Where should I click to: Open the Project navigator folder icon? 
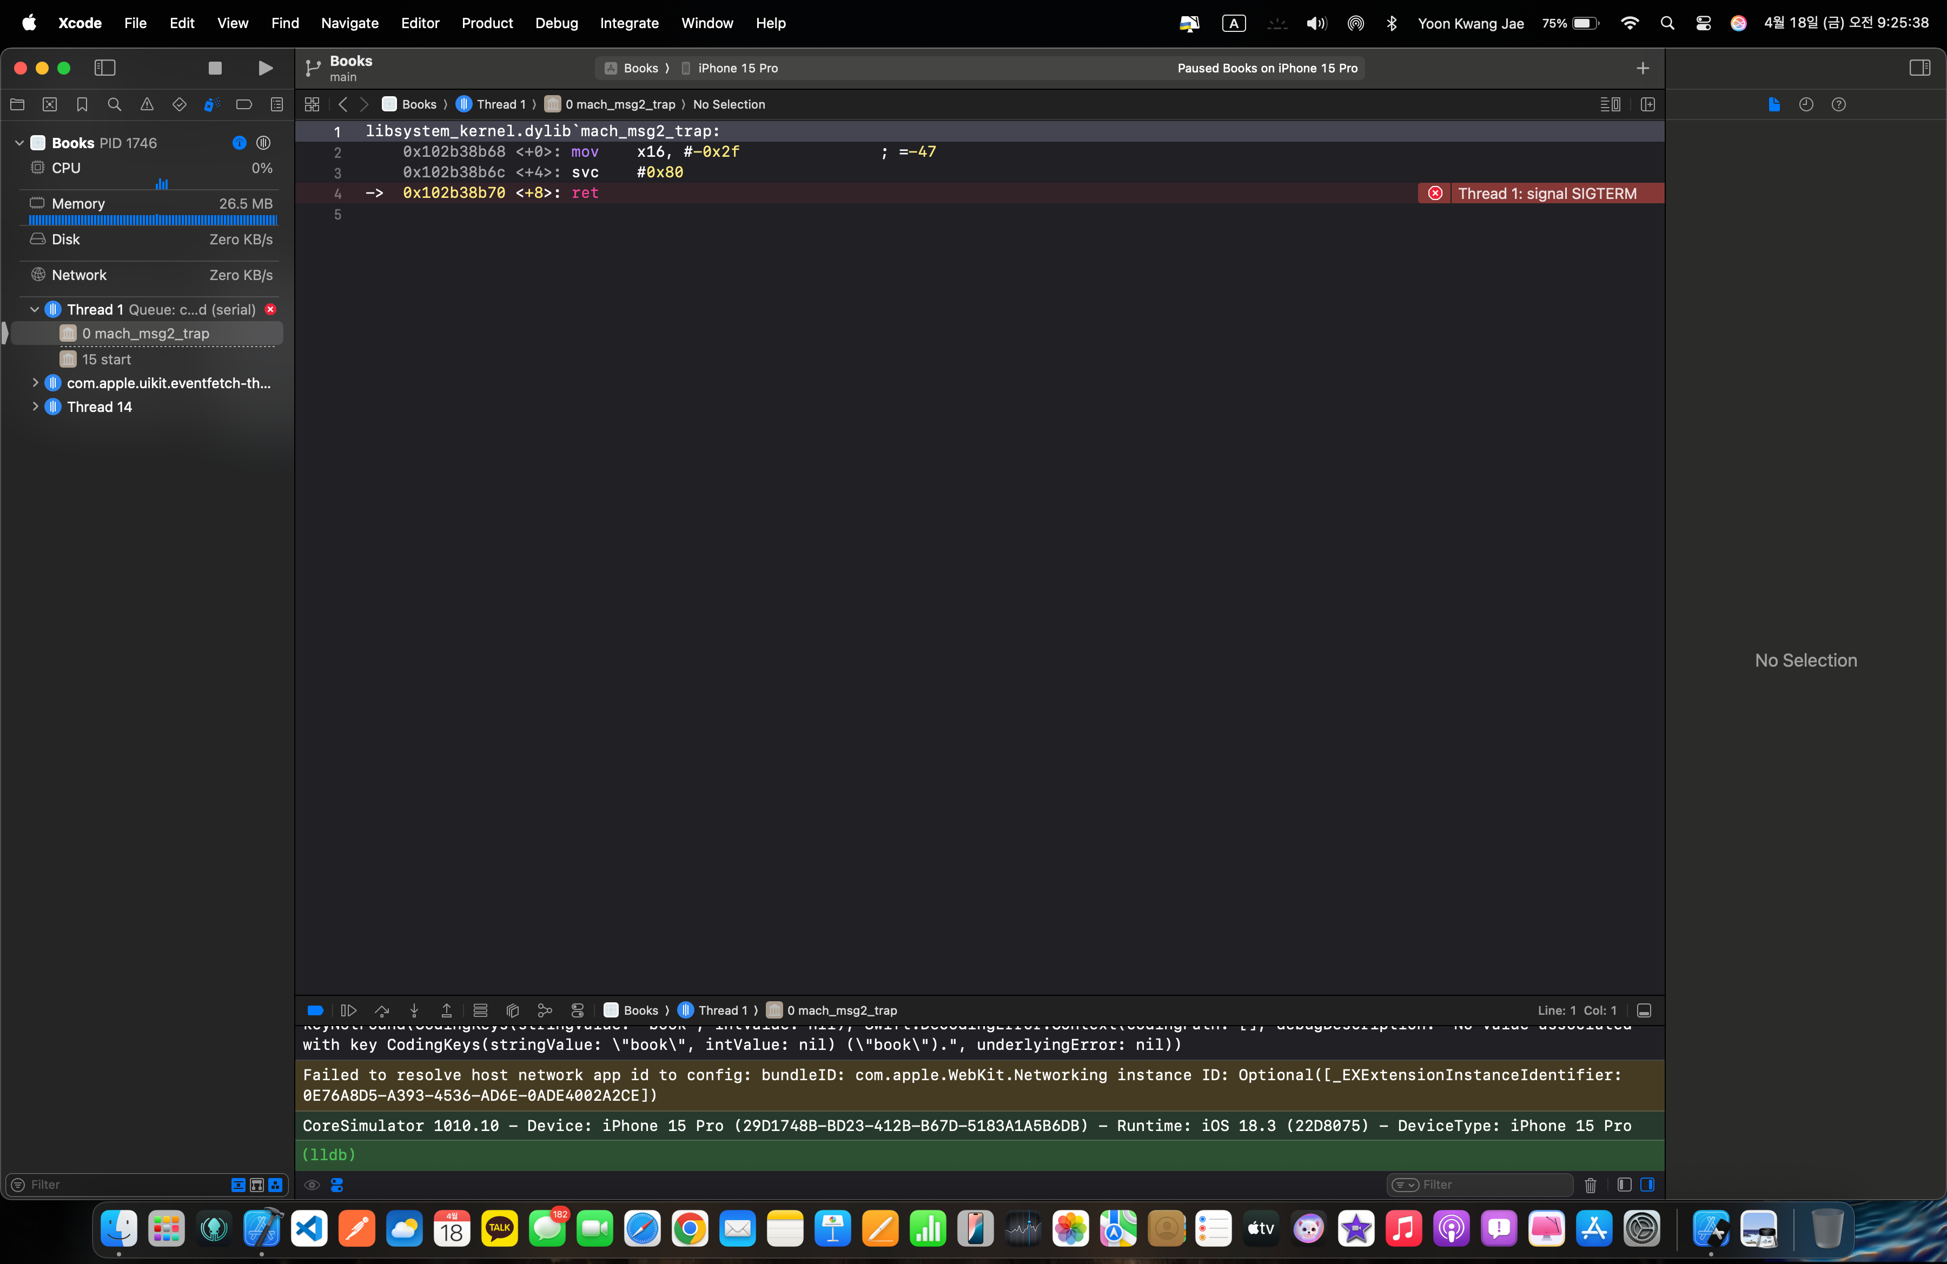point(17,104)
